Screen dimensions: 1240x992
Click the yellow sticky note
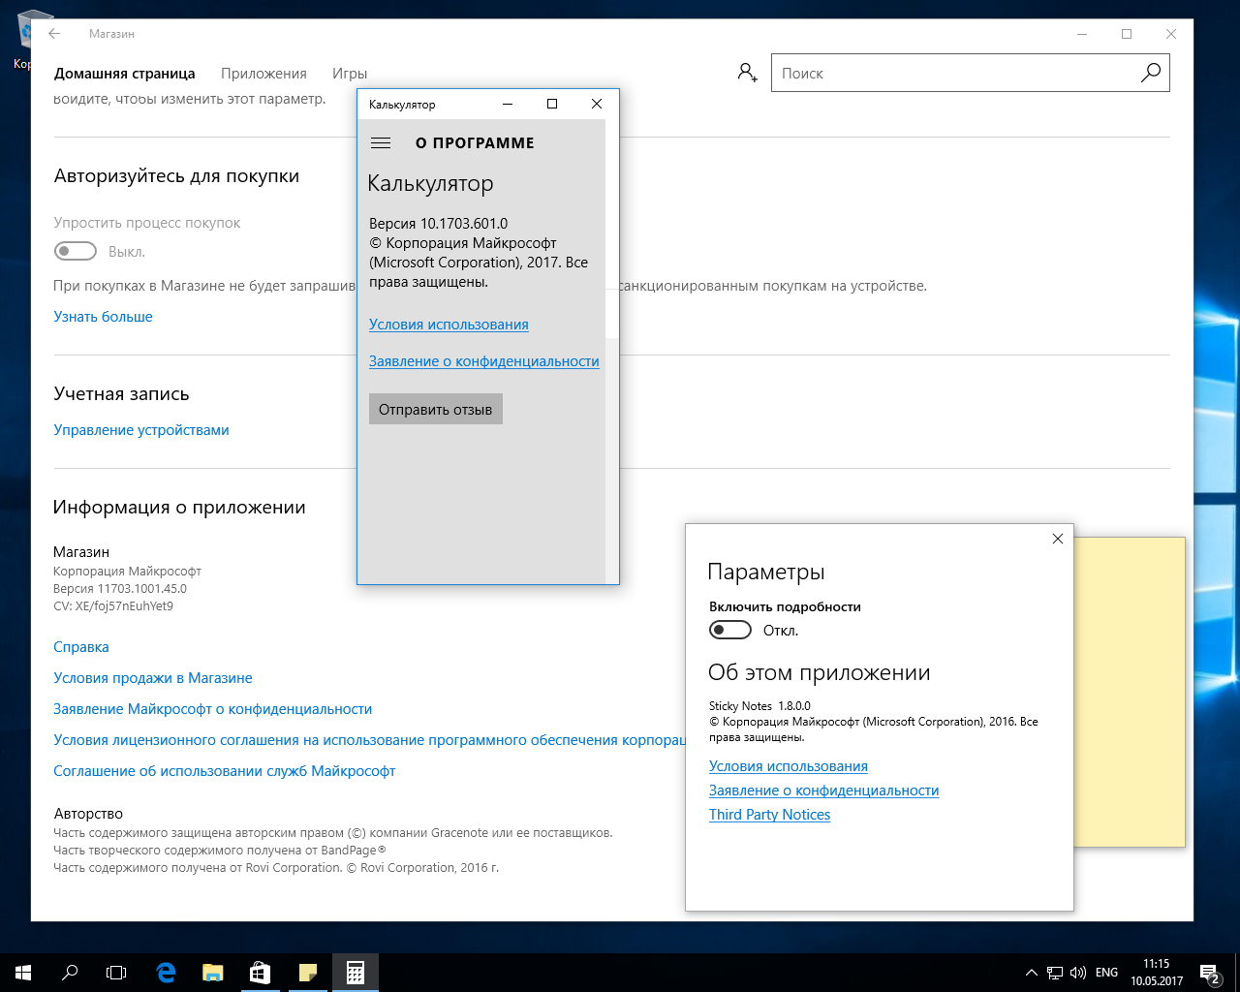click(x=1130, y=692)
